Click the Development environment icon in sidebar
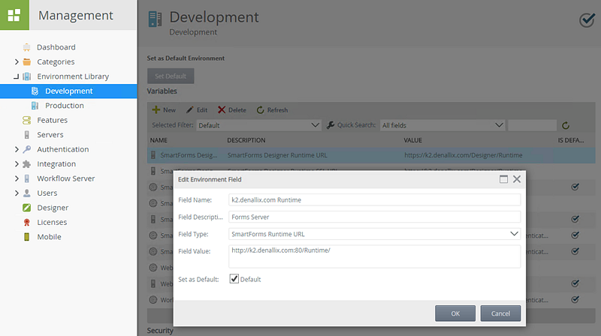 tap(35, 91)
